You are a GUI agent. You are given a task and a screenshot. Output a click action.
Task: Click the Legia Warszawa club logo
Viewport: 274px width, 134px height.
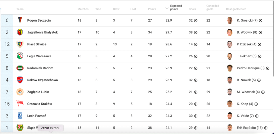(20, 56)
